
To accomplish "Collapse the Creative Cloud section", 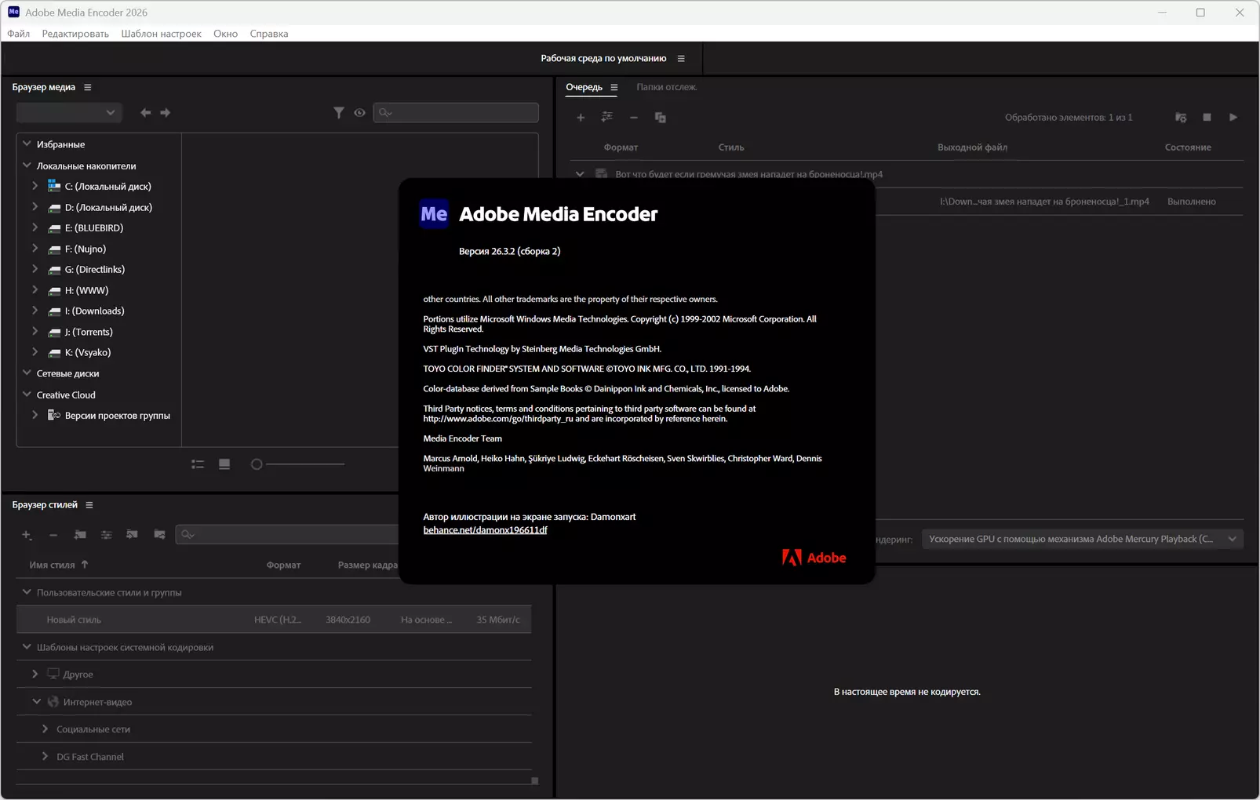I will 27,395.
